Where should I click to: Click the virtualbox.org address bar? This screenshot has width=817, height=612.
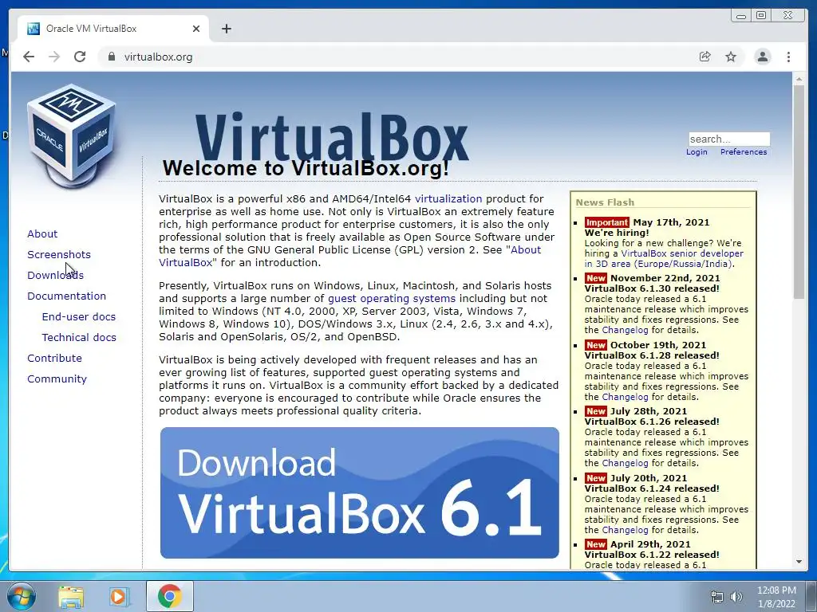396,57
